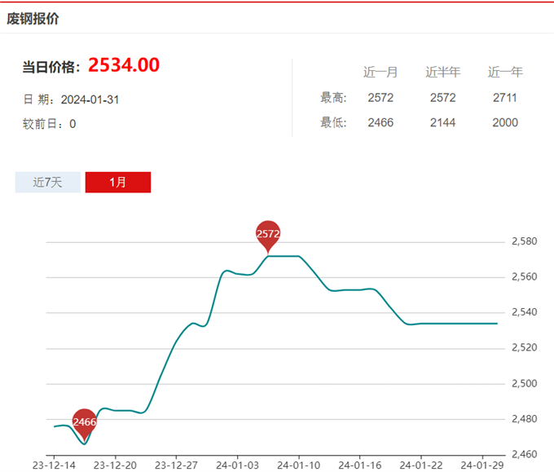This screenshot has height=472, width=554.
Task: Click the 2466 low marker pin
Action: click(85, 424)
